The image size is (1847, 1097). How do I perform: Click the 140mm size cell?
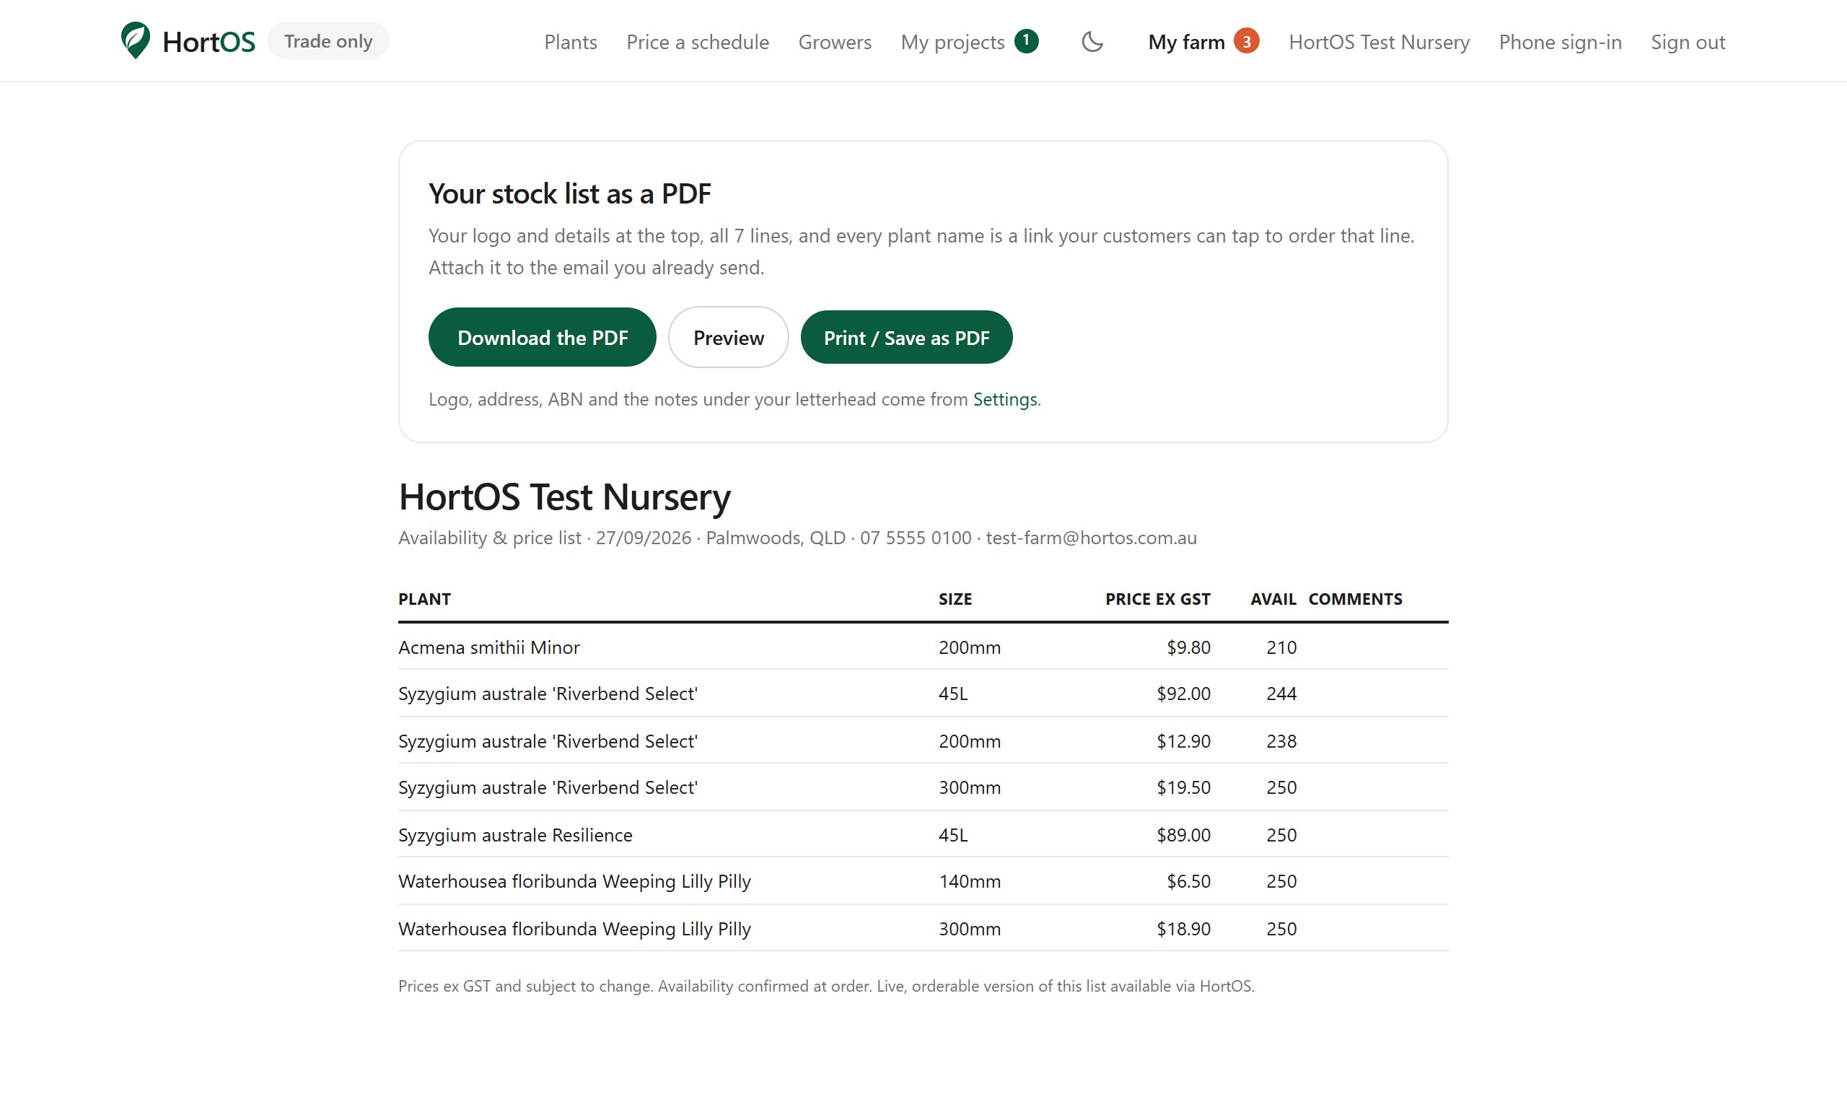969,881
